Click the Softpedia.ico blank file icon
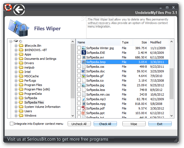Image resolution: width=184 pixels, height=148 pixels. [x=84, y=80]
